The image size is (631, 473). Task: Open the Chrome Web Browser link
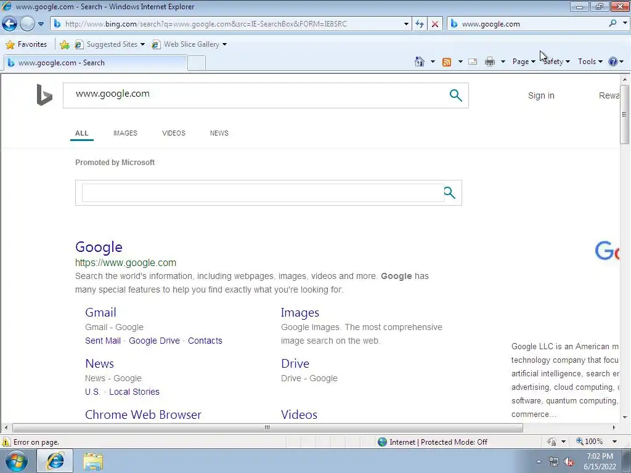coord(143,414)
